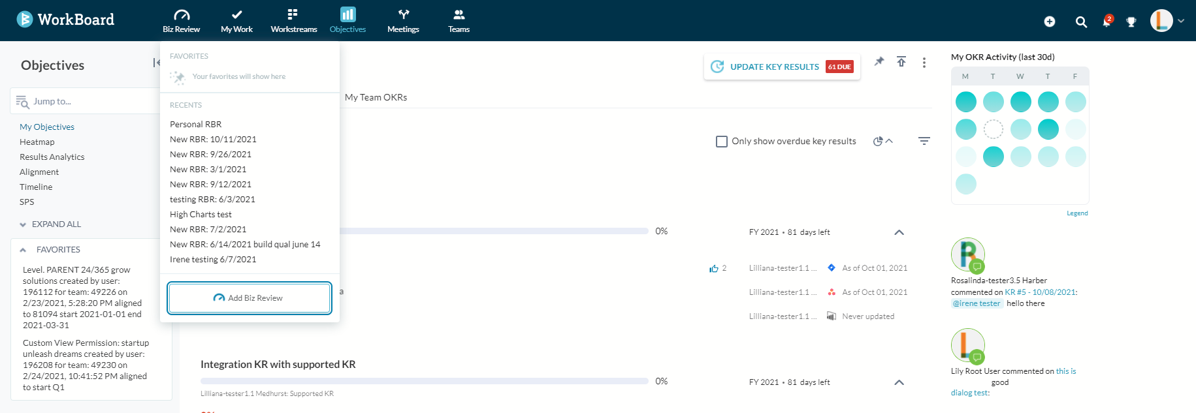Open New RBR: 7/2/2021

point(208,229)
